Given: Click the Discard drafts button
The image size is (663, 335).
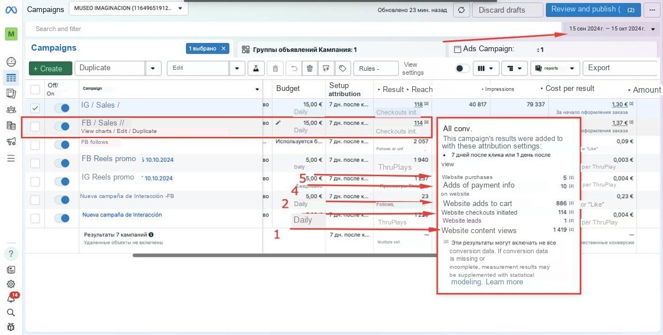Looking at the screenshot, I should tap(508, 10).
